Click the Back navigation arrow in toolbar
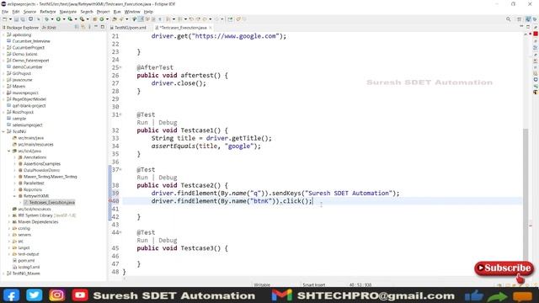Viewport: 539px width, 303px height. [x=205, y=19]
